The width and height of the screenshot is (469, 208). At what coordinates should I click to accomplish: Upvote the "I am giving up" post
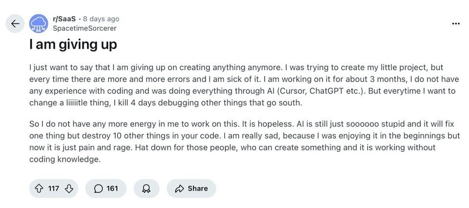[39, 188]
